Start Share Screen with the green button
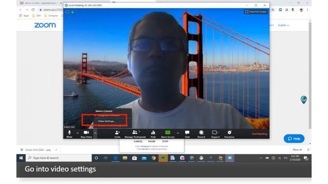Image resolution: width=328 pixels, height=184 pixels. (168, 134)
